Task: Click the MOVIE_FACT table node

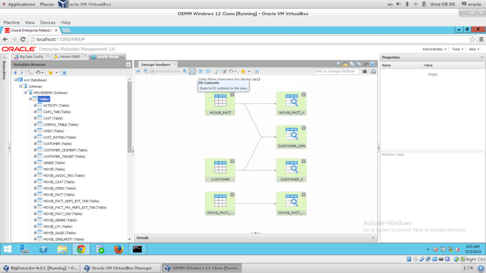Action: (x=220, y=104)
